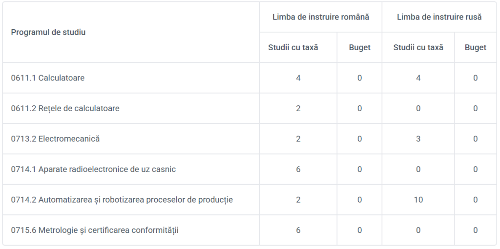Click the value 3 in Electromecanică row
The height and width of the screenshot is (249, 500).
point(418,139)
